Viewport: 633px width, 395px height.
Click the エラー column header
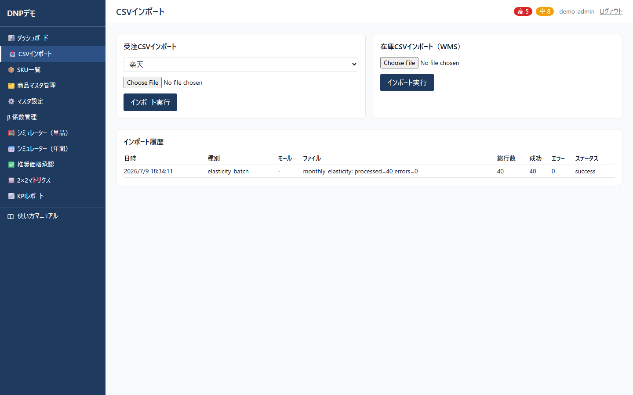(558, 158)
